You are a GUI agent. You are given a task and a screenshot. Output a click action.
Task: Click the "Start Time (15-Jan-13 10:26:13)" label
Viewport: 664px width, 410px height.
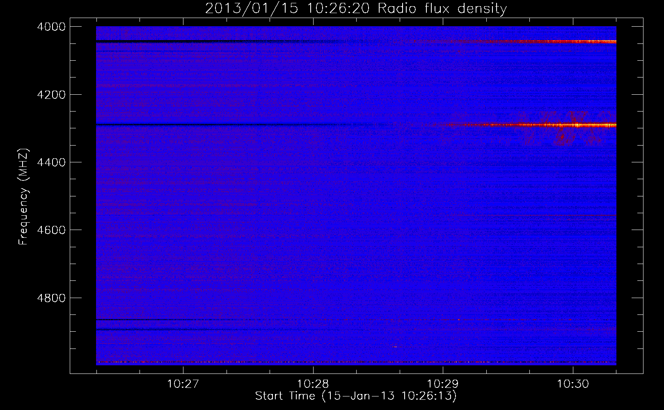356,396
